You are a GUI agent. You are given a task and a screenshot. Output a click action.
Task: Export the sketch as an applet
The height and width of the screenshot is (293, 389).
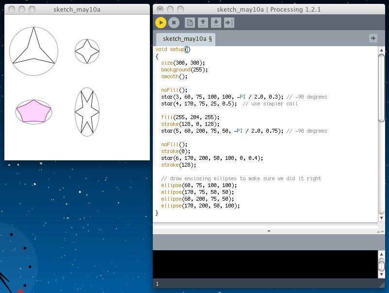click(x=229, y=22)
